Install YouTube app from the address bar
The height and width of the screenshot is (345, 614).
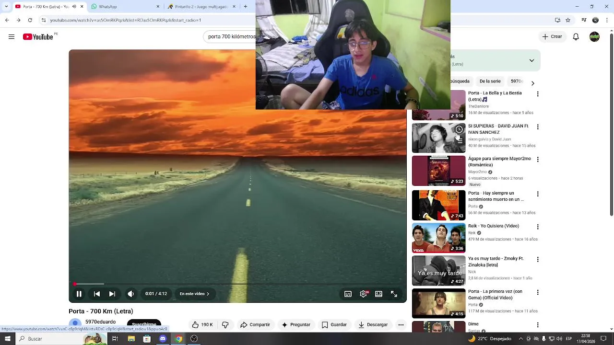[x=557, y=20]
